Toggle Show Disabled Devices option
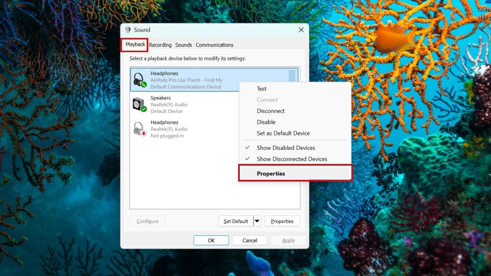Image resolution: width=491 pixels, height=276 pixels. coord(295,148)
